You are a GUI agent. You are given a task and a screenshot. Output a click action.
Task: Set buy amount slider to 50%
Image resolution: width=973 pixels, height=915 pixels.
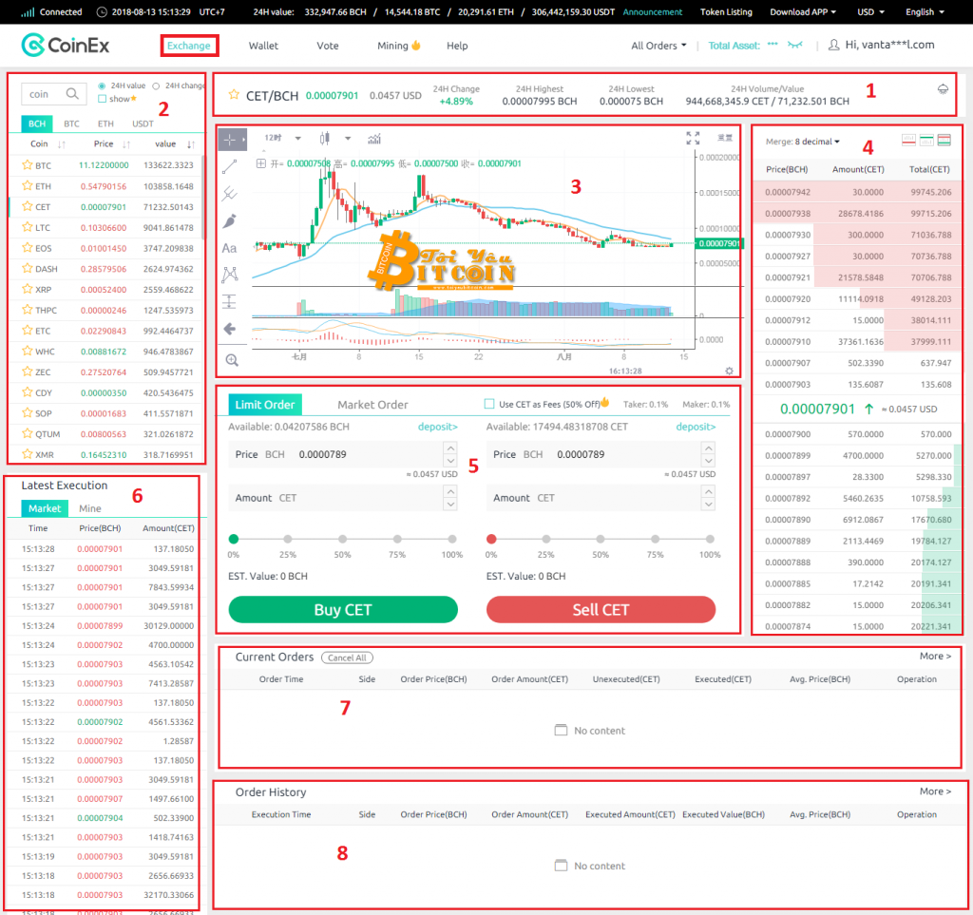point(343,539)
